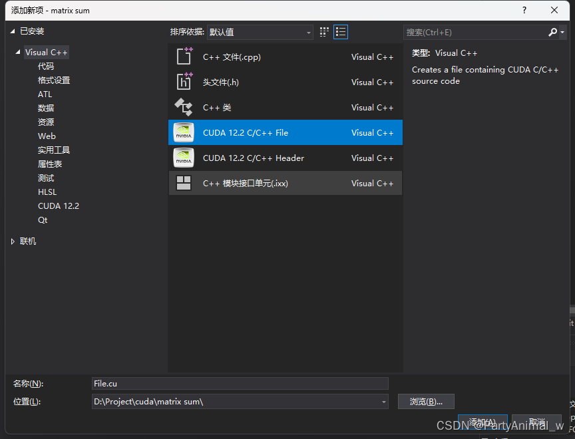This screenshot has height=439, width=575.
Task: Choose the CUDA 12.2 C/C++ Header template
Action: [286, 158]
